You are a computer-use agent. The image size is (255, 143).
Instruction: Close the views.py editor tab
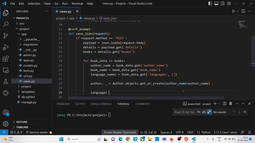pos(77,11)
